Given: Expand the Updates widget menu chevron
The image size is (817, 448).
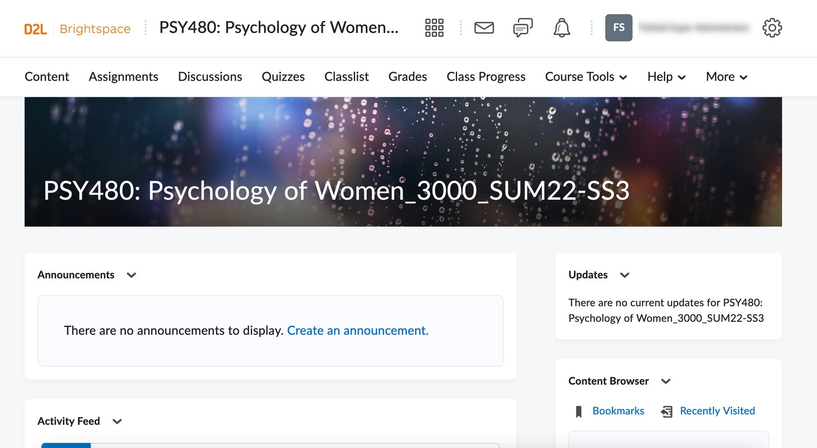Looking at the screenshot, I should [x=624, y=275].
